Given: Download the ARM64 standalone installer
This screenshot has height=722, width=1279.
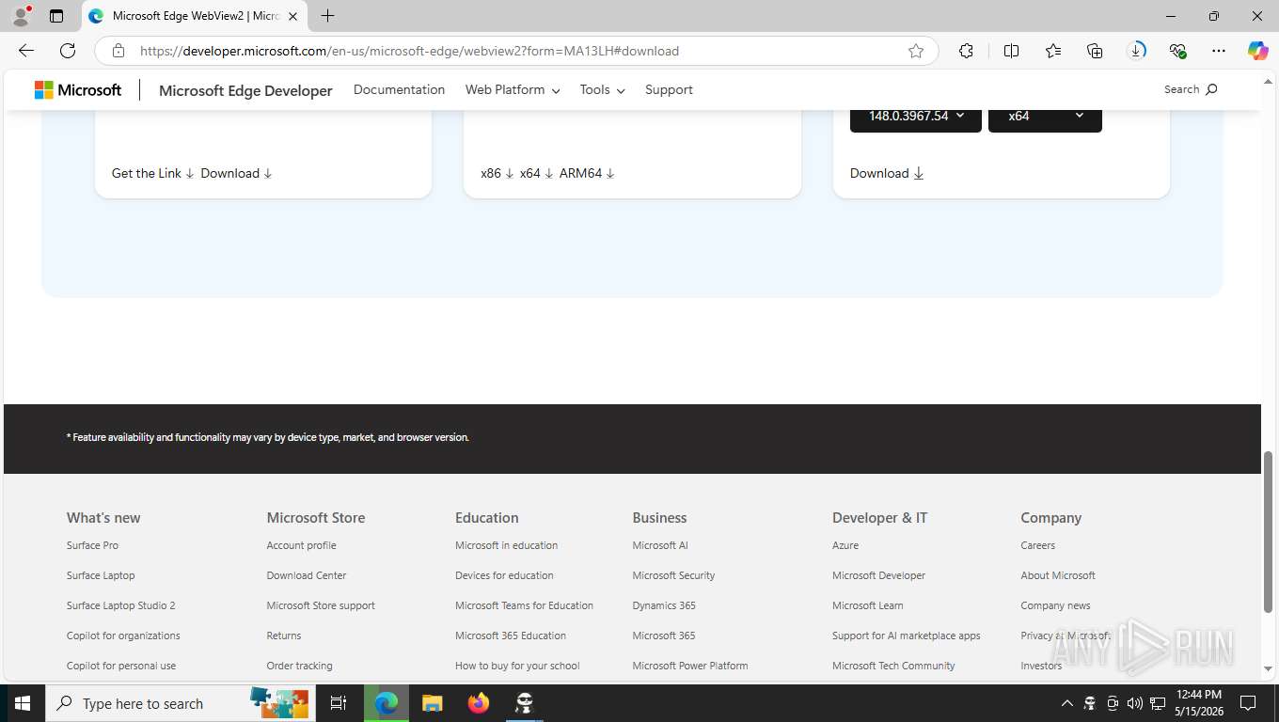Looking at the screenshot, I should [587, 173].
